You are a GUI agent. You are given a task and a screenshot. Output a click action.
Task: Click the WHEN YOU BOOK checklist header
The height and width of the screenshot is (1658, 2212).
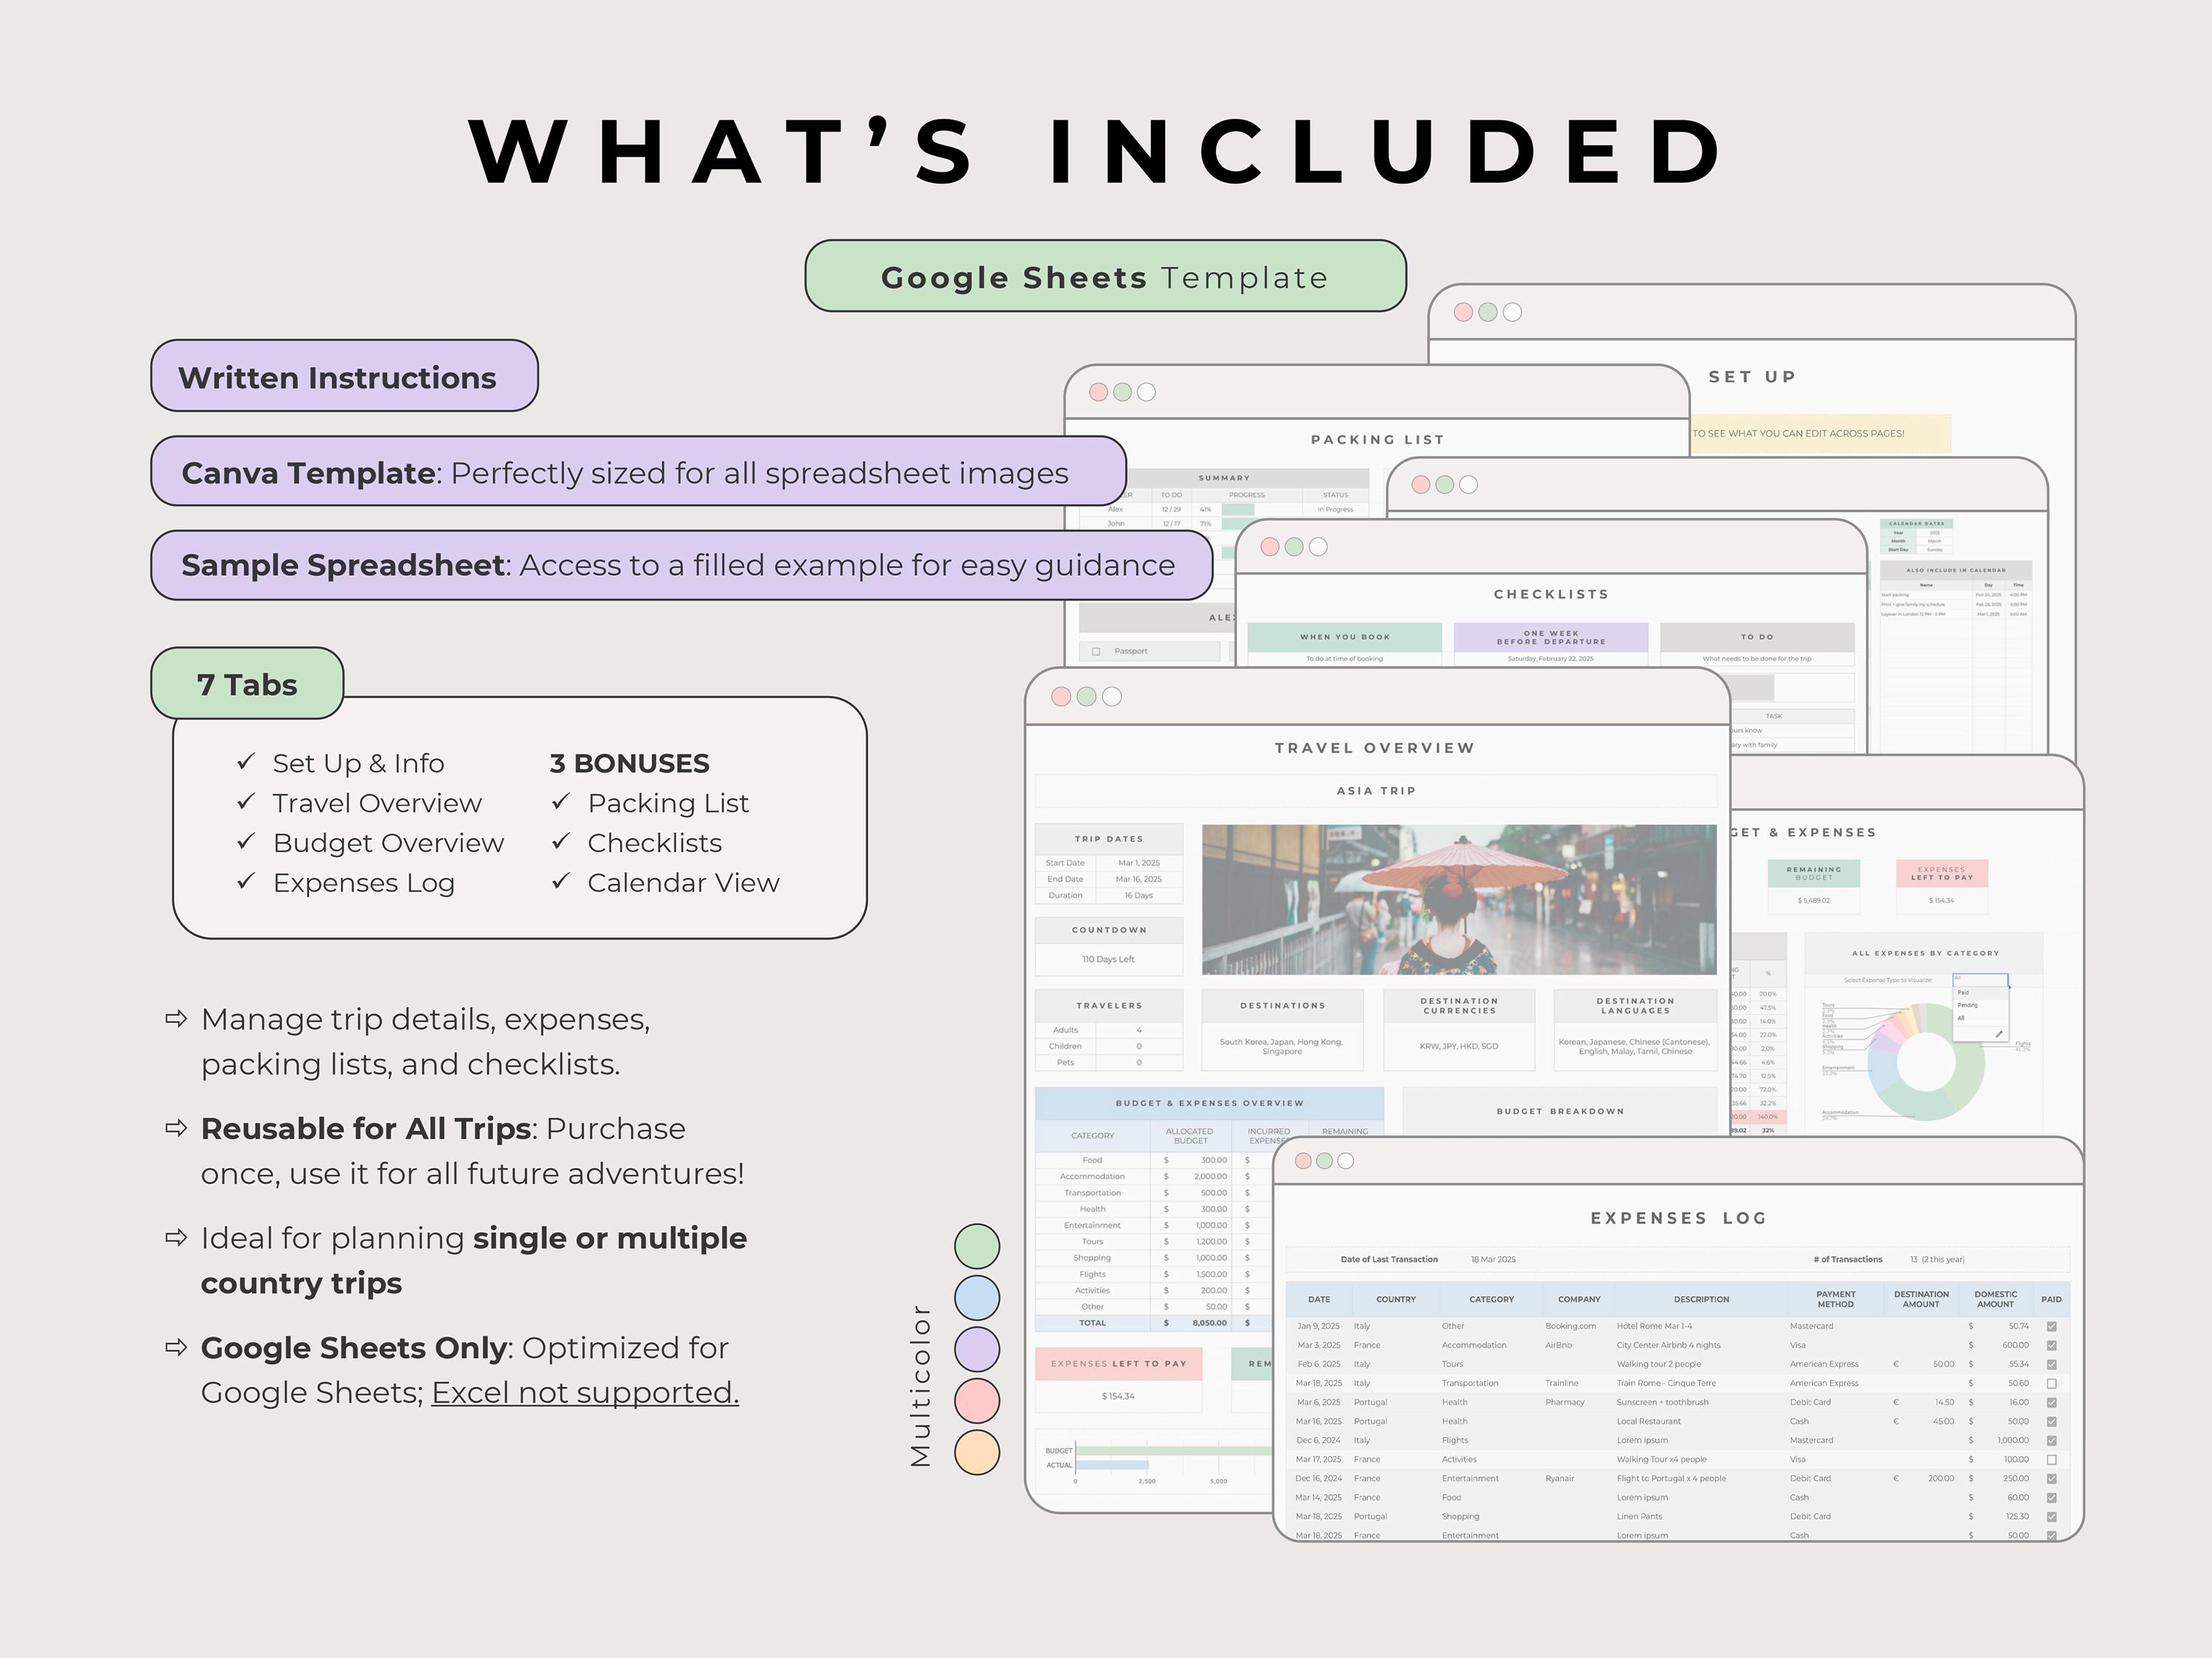[x=1344, y=637]
